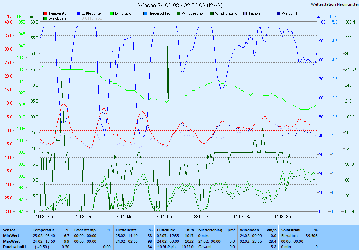Click the 270 W wind direction axis label
359x250 pixels.
click(351, 69)
